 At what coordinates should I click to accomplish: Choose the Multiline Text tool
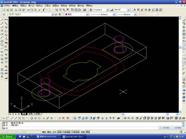tap(2, 76)
